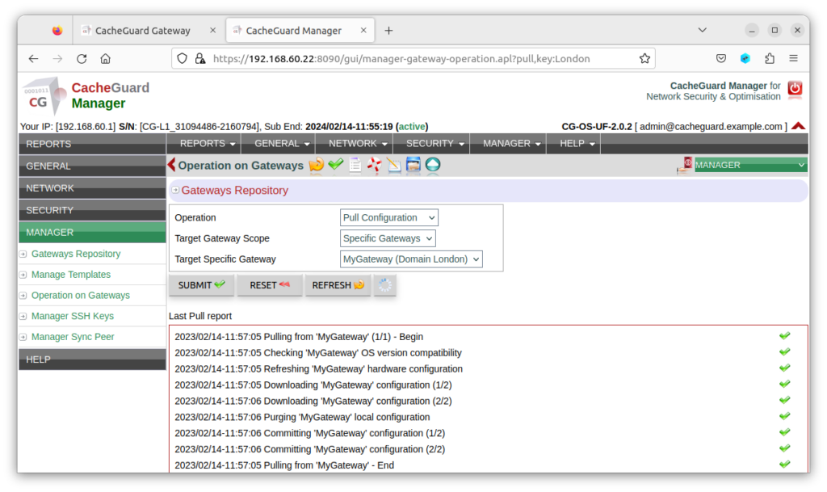Image resolution: width=827 pixels, height=492 pixels.
Task: Open the Pocket save icon in Firefox toolbar
Action: [721, 58]
